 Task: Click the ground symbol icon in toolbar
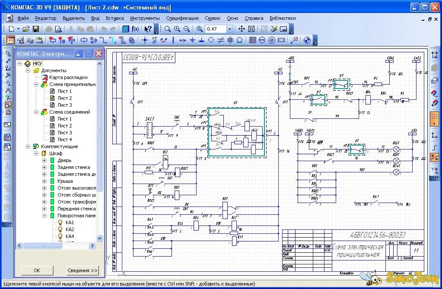tap(192, 40)
